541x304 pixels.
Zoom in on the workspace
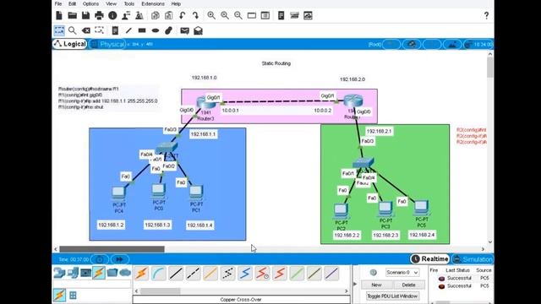pyautogui.click(x=211, y=15)
